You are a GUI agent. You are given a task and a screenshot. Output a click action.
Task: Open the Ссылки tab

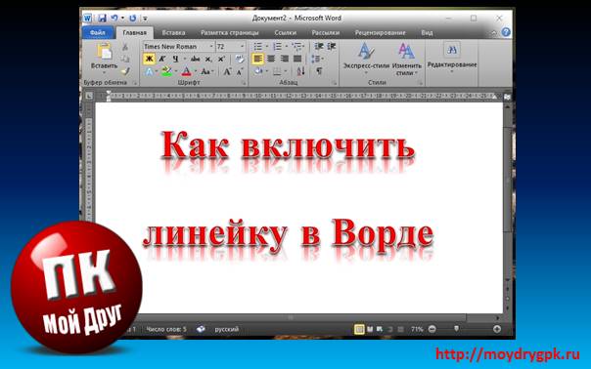286,33
